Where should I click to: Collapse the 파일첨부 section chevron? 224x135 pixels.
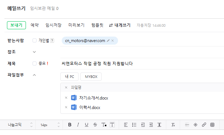(34, 75)
